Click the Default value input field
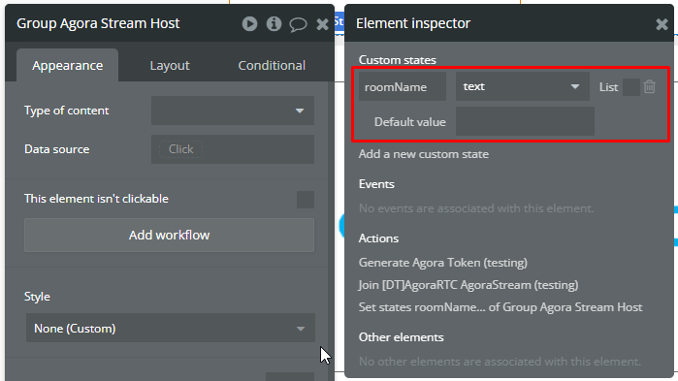 525,121
